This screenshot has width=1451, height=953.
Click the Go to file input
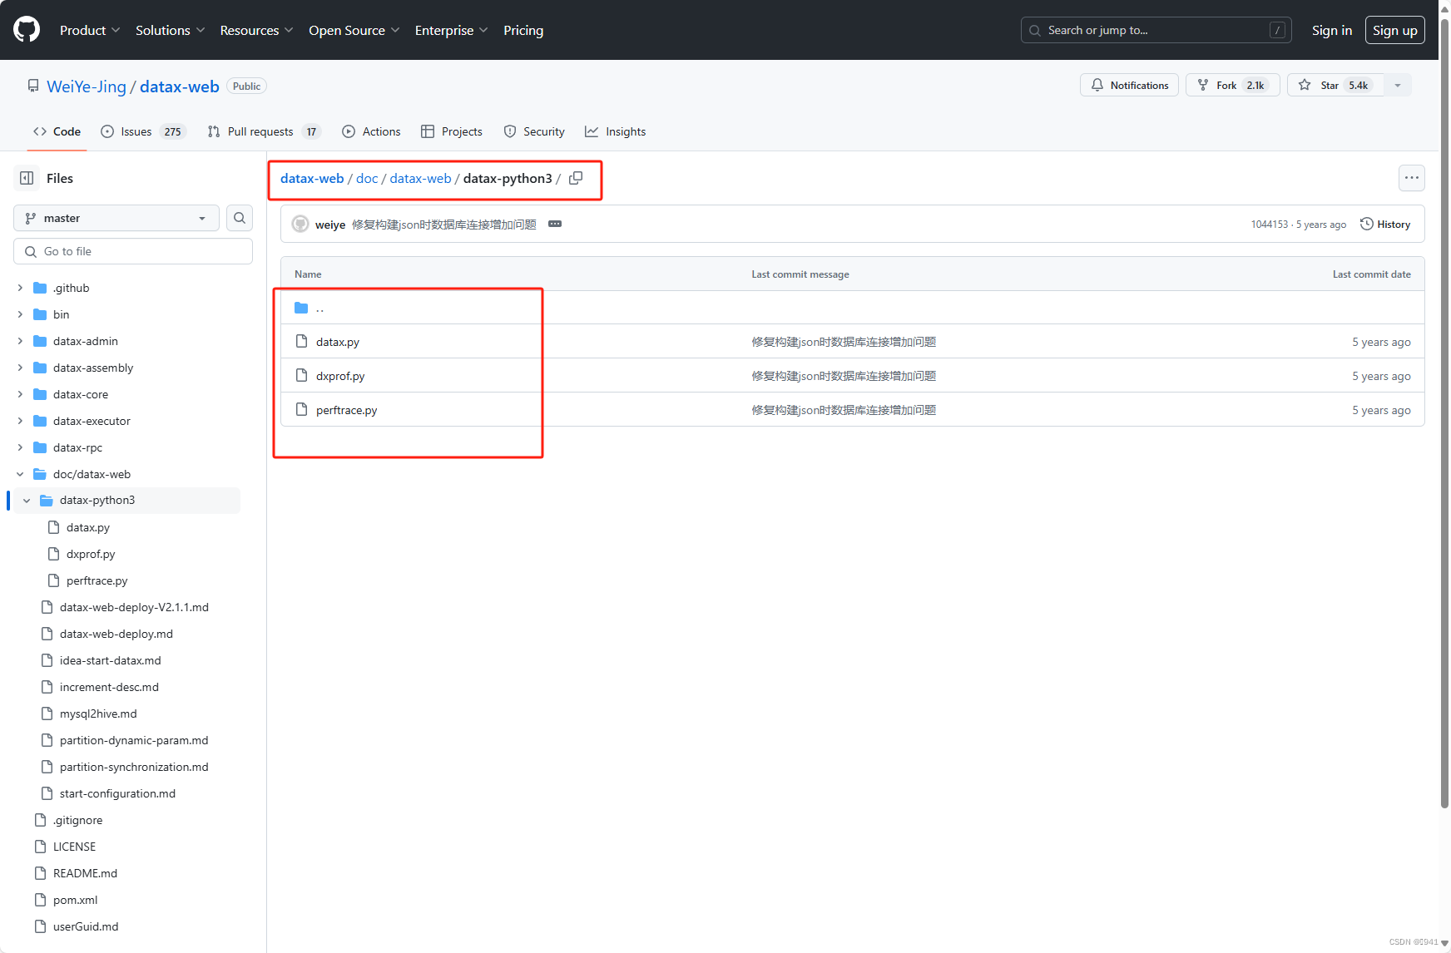coord(133,251)
